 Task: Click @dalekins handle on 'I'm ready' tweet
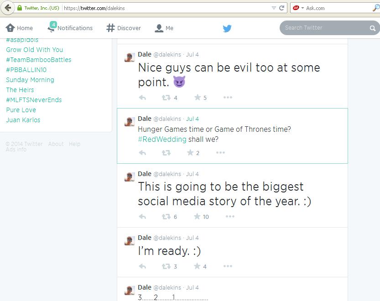(167, 238)
